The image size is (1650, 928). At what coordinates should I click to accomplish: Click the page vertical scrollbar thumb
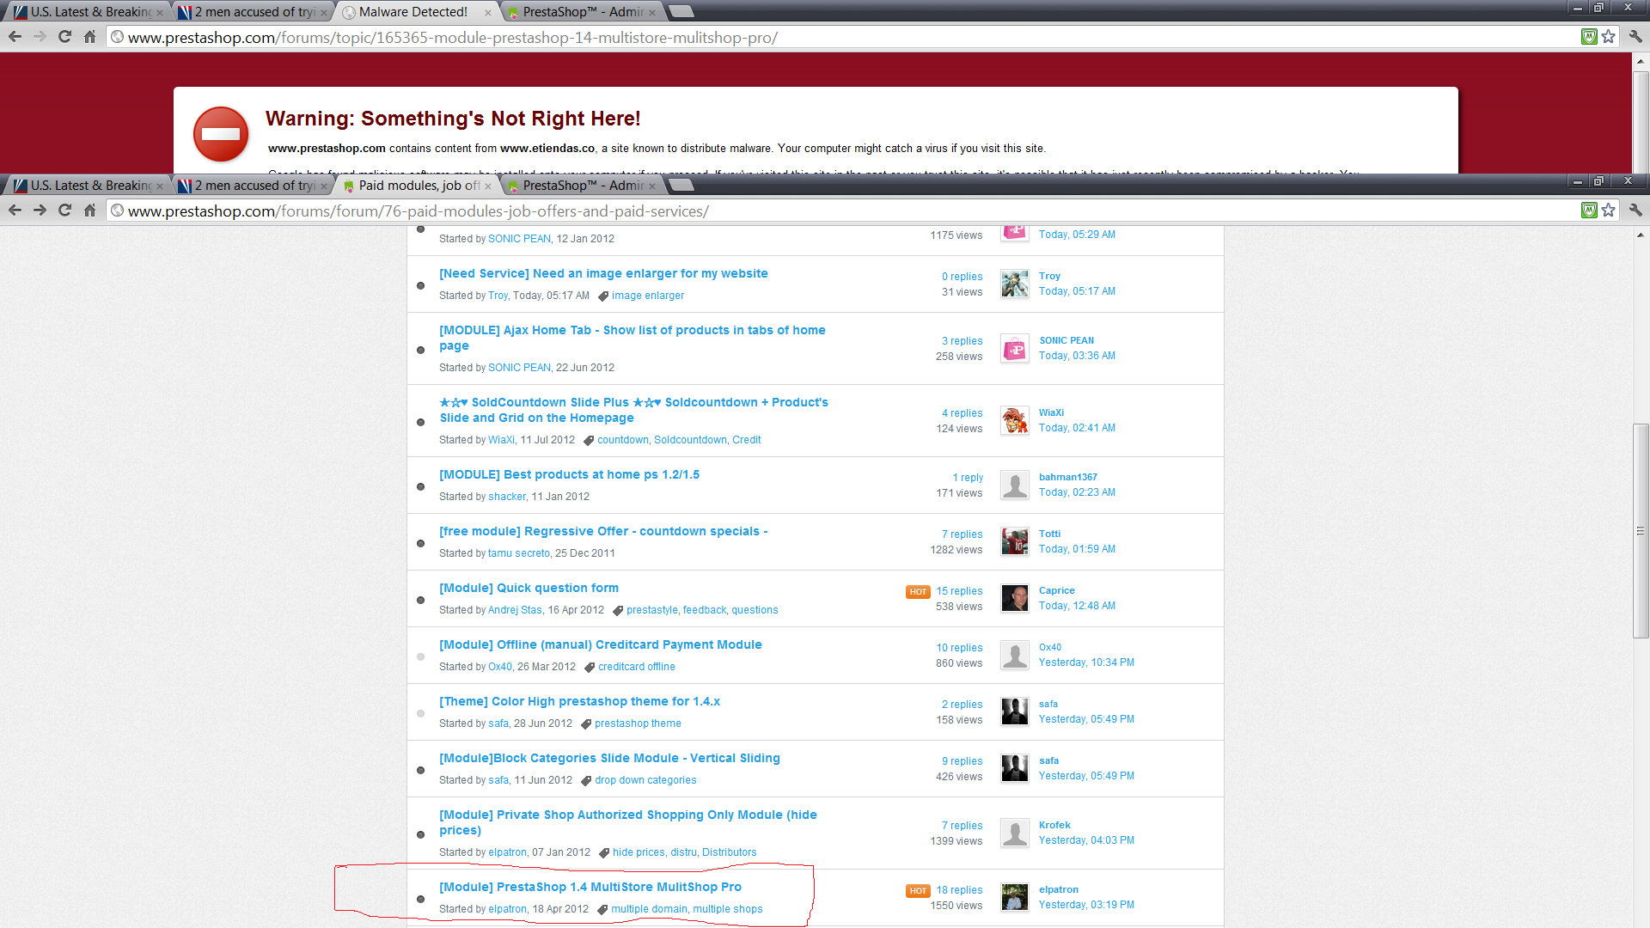pos(1641,531)
